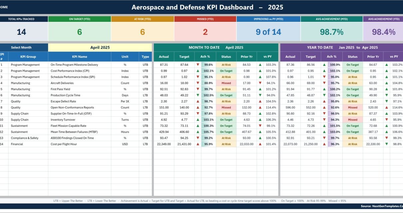Screen dimensions: 403x213
Task: Click the red down arrow beside YTD 98.8% vs PY
Action: [386, 144]
